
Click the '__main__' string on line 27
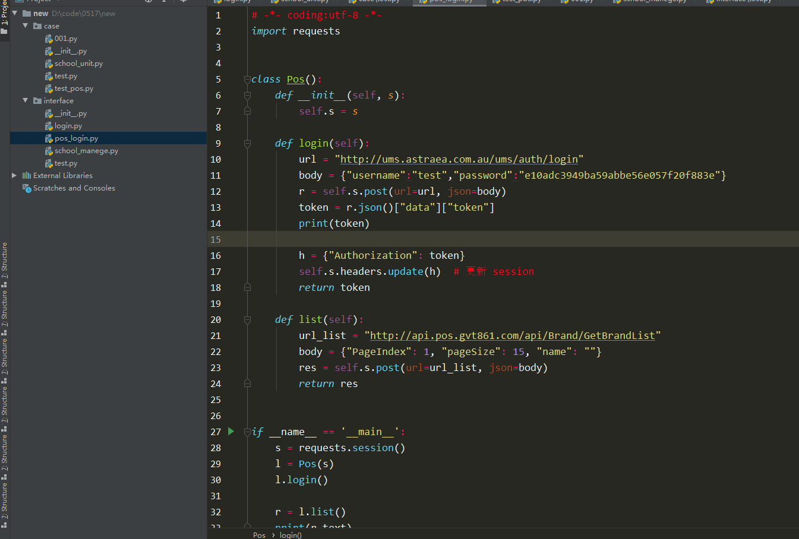click(x=370, y=432)
